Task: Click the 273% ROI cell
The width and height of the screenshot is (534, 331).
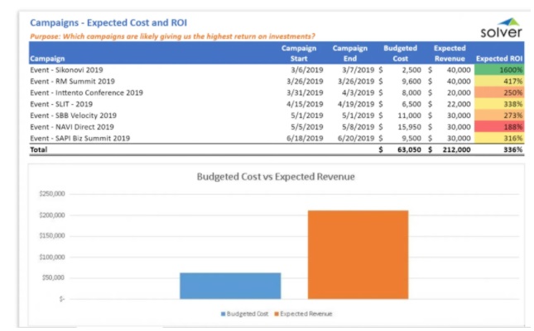Action: [x=499, y=116]
